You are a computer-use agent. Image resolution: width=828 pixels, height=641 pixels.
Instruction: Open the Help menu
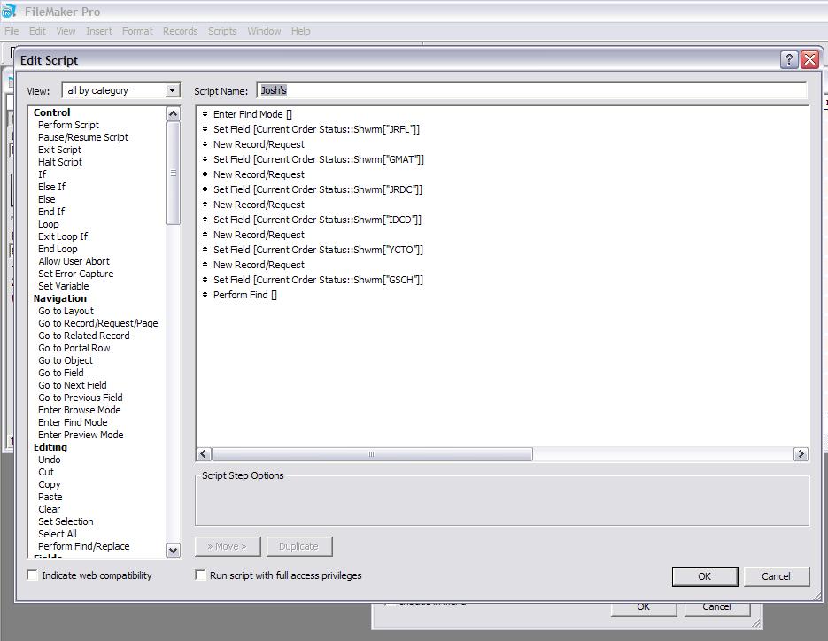[301, 31]
